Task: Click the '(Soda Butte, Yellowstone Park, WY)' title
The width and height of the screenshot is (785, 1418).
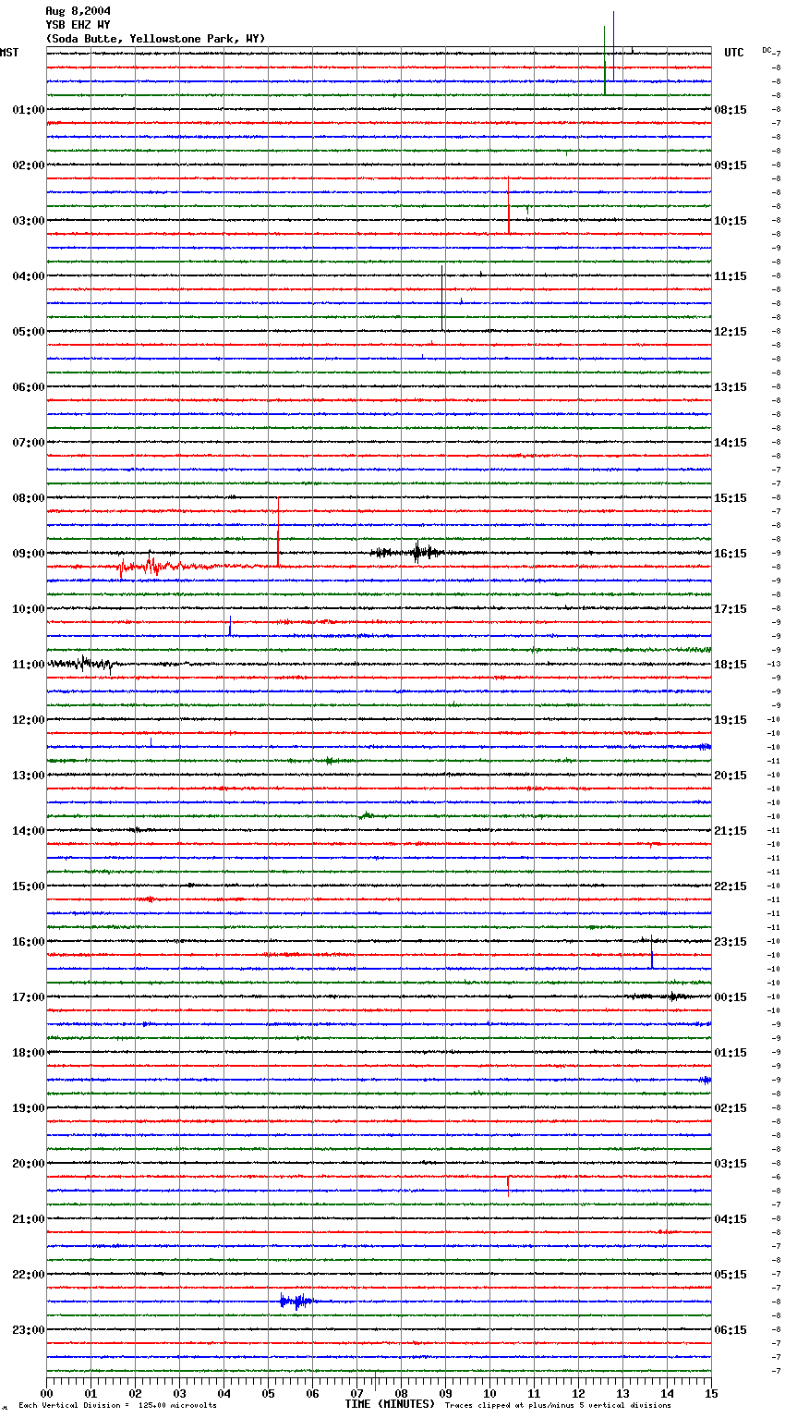Action: pos(155,39)
